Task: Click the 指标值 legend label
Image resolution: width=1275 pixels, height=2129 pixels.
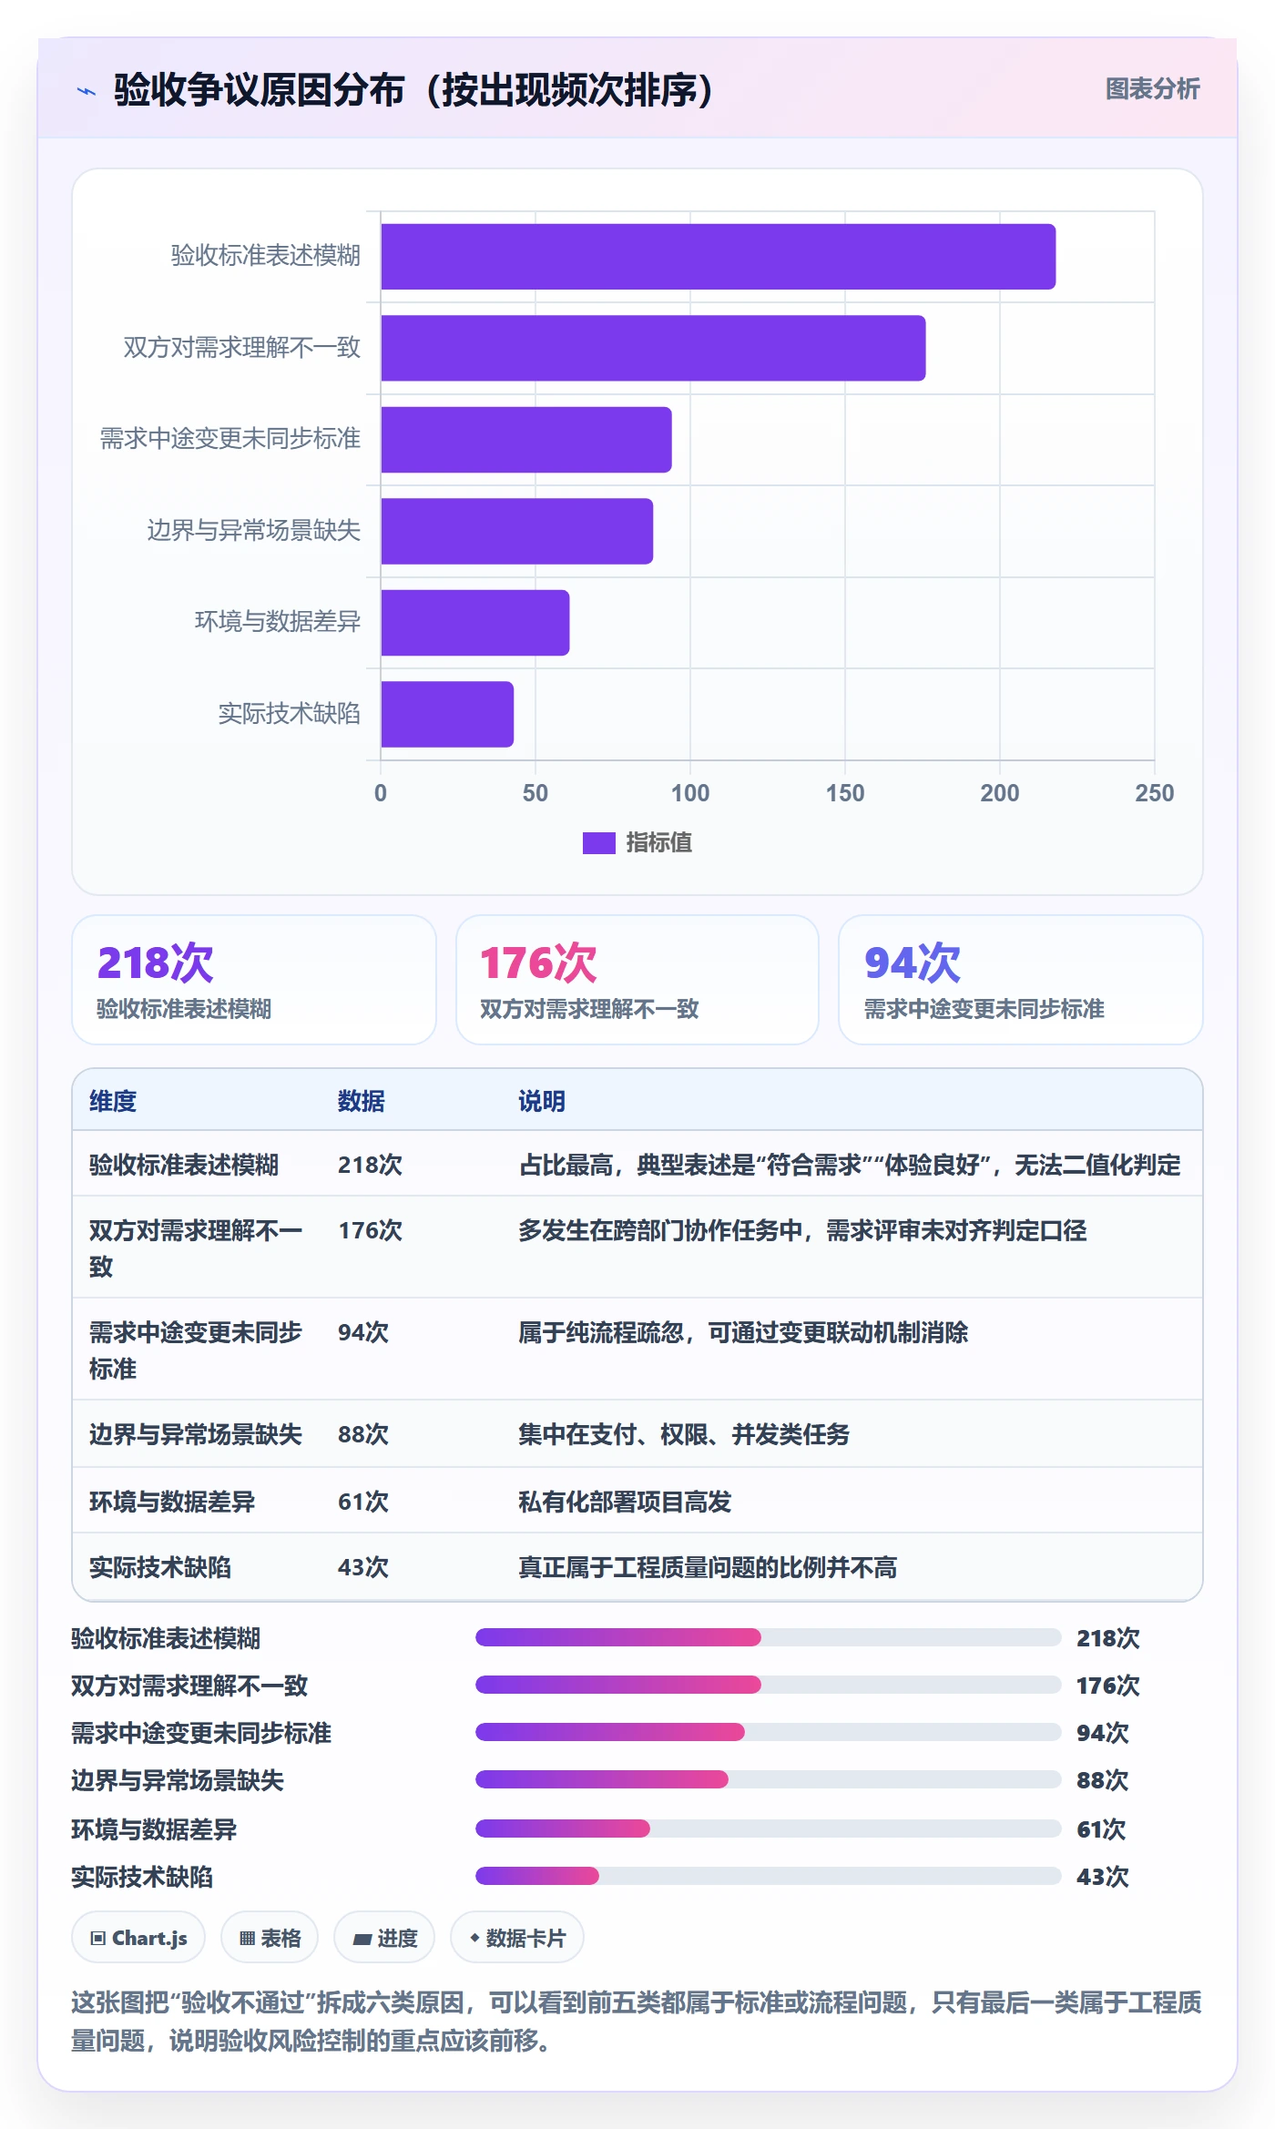Action: pos(658,843)
